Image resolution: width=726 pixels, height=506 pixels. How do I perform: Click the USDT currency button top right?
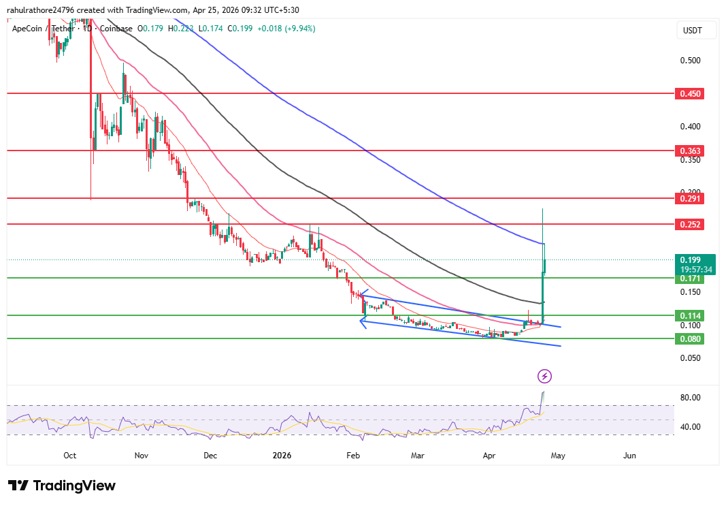pos(696,30)
